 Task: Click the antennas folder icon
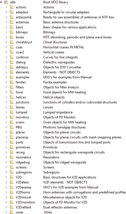pos(12,22)
